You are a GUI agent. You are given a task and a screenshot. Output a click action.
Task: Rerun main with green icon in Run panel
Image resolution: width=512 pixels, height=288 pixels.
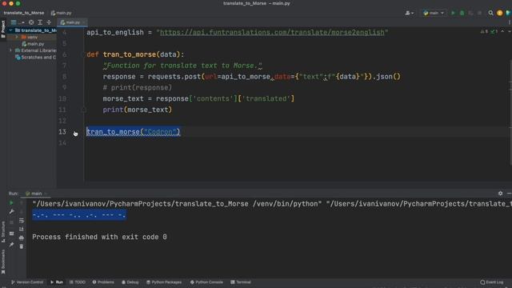pyautogui.click(x=11, y=203)
